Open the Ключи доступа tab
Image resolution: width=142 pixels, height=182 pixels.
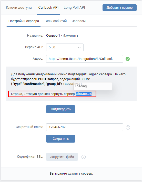19,7
